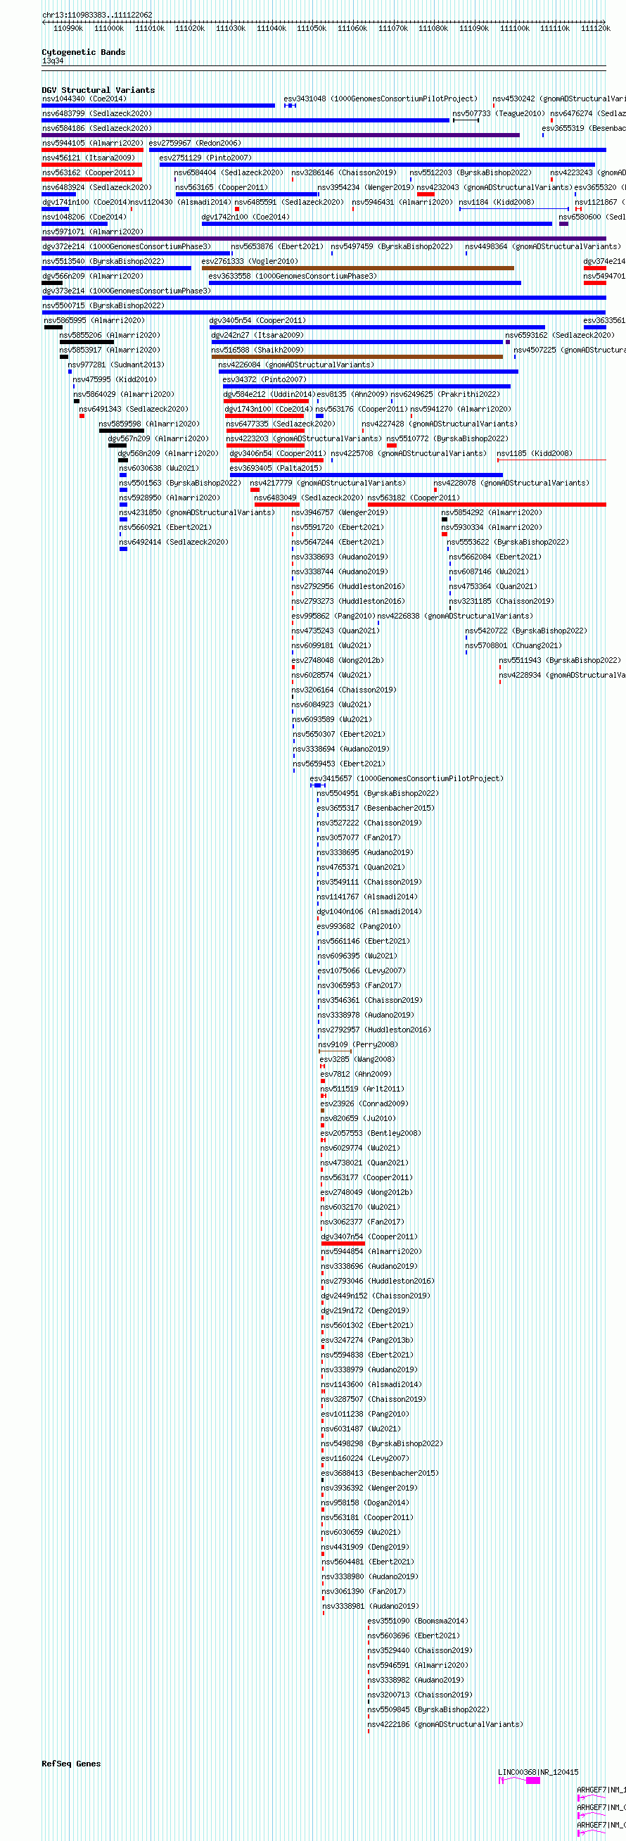Select nsv6249625 (Prakrithi2022) label
The height and width of the screenshot is (1841, 626).
click(445, 395)
